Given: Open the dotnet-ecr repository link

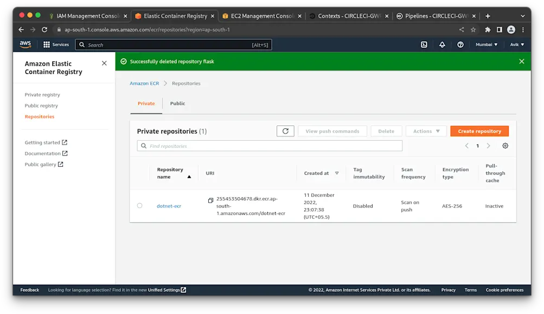Looking at the screenshot, I should pos(169,206).
